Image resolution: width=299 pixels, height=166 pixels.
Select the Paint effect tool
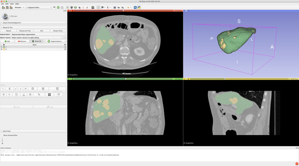point(15,89)
